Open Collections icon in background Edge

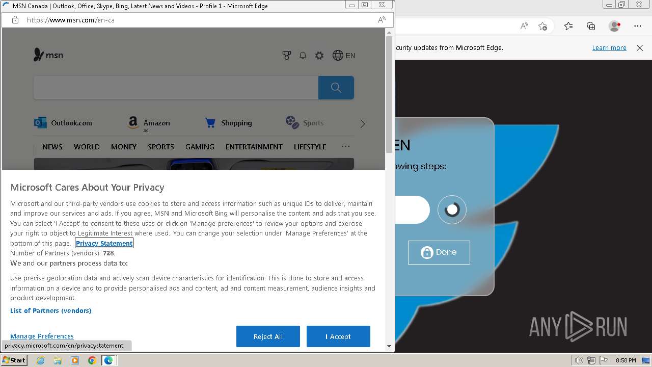click(591, 26)
